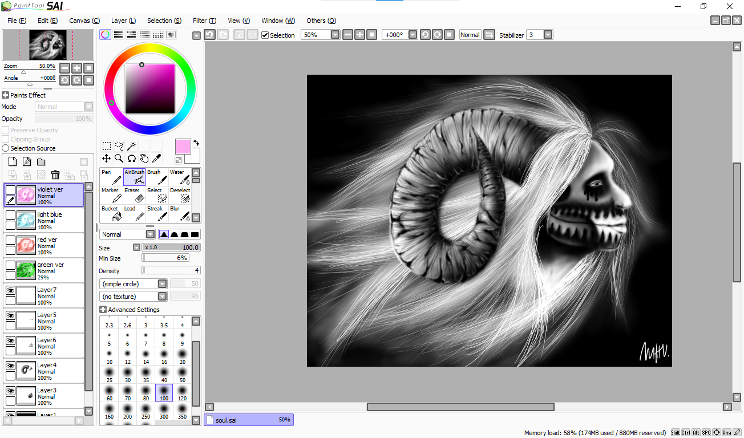
Task: Enable the Selection Source option
Action: pyautogui.click(x=6, y=148)
